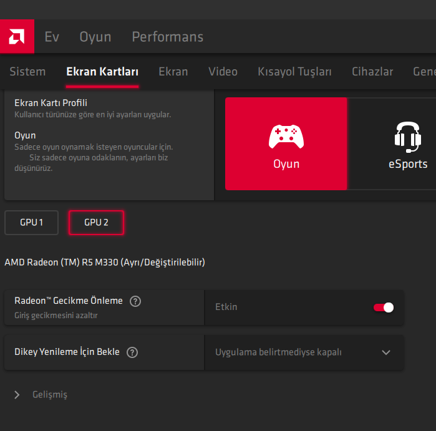
Task: Disable the Radeon Gecikme Önleme toggle
Action: click(x=384, y=308)
